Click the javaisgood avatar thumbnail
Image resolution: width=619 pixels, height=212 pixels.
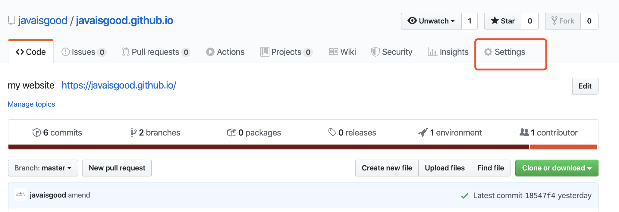20,195
